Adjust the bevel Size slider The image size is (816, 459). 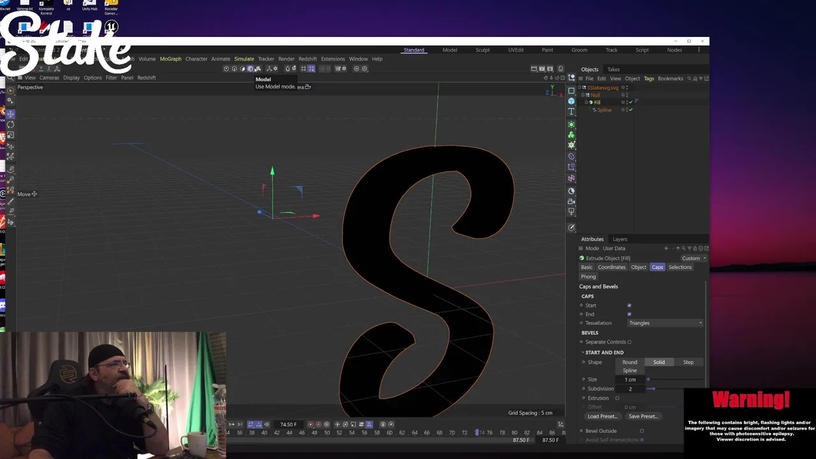(674, 379)
